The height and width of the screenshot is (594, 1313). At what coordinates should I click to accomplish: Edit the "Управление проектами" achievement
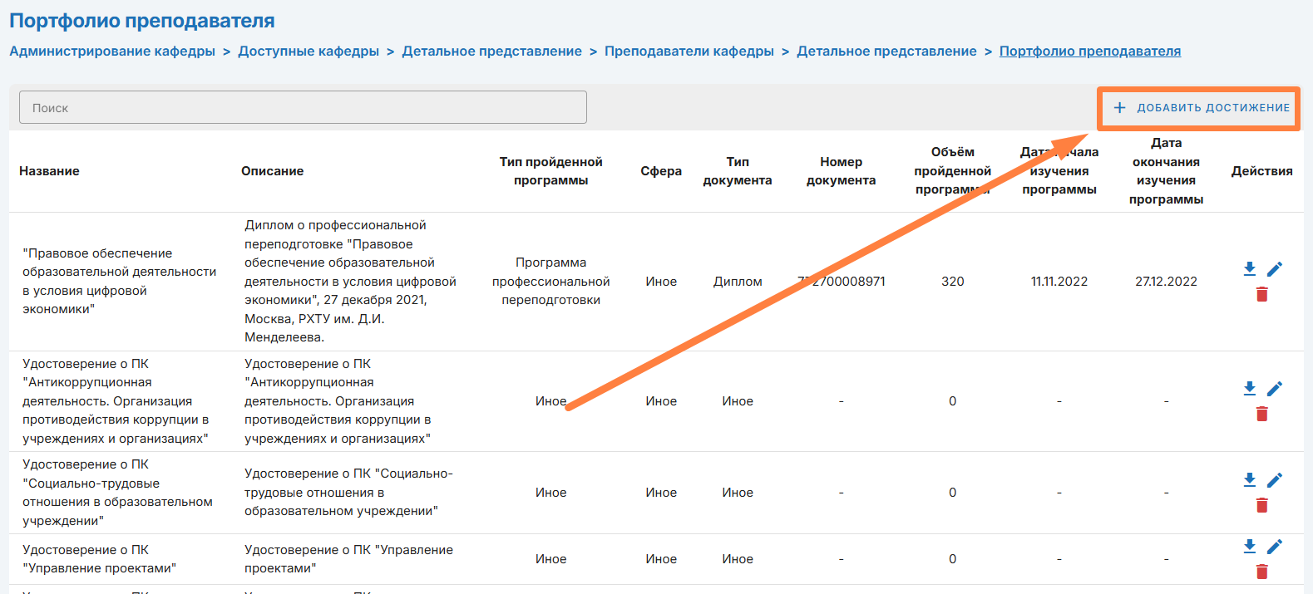[1275, 547]
